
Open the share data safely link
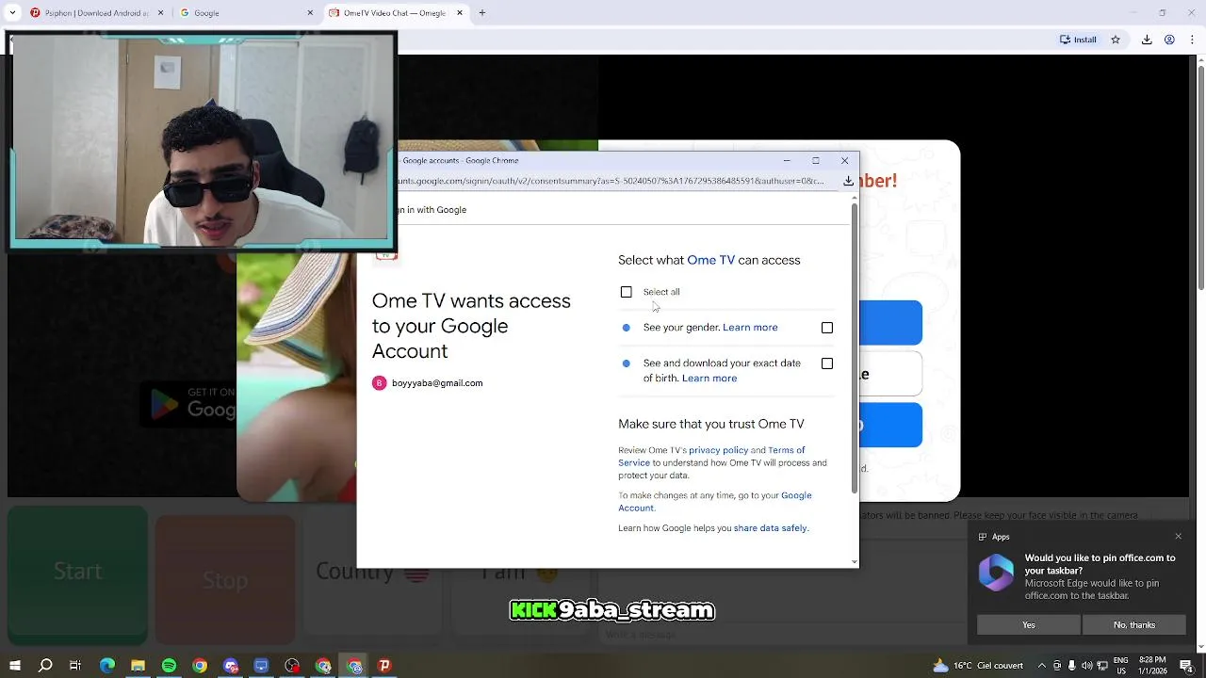770,528
